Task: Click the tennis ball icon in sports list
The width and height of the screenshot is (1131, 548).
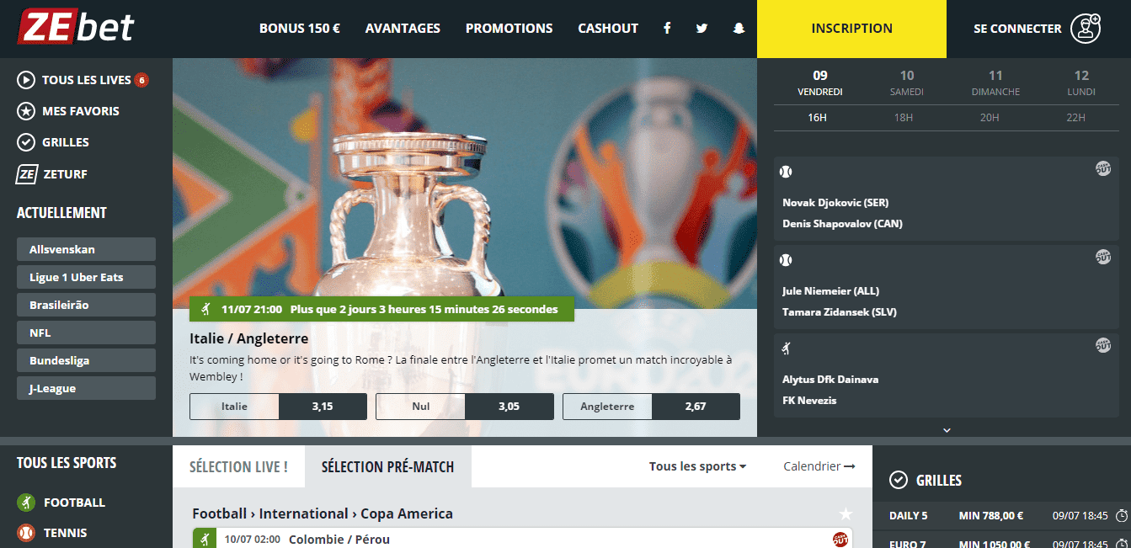Action: pos(26,533)
